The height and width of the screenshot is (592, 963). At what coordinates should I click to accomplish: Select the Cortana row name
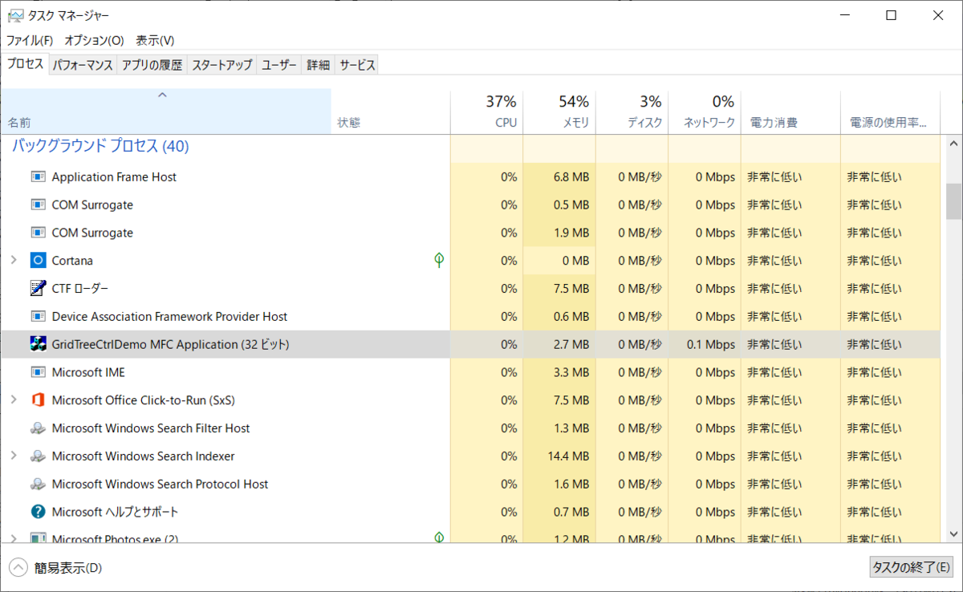click(72, 261)
